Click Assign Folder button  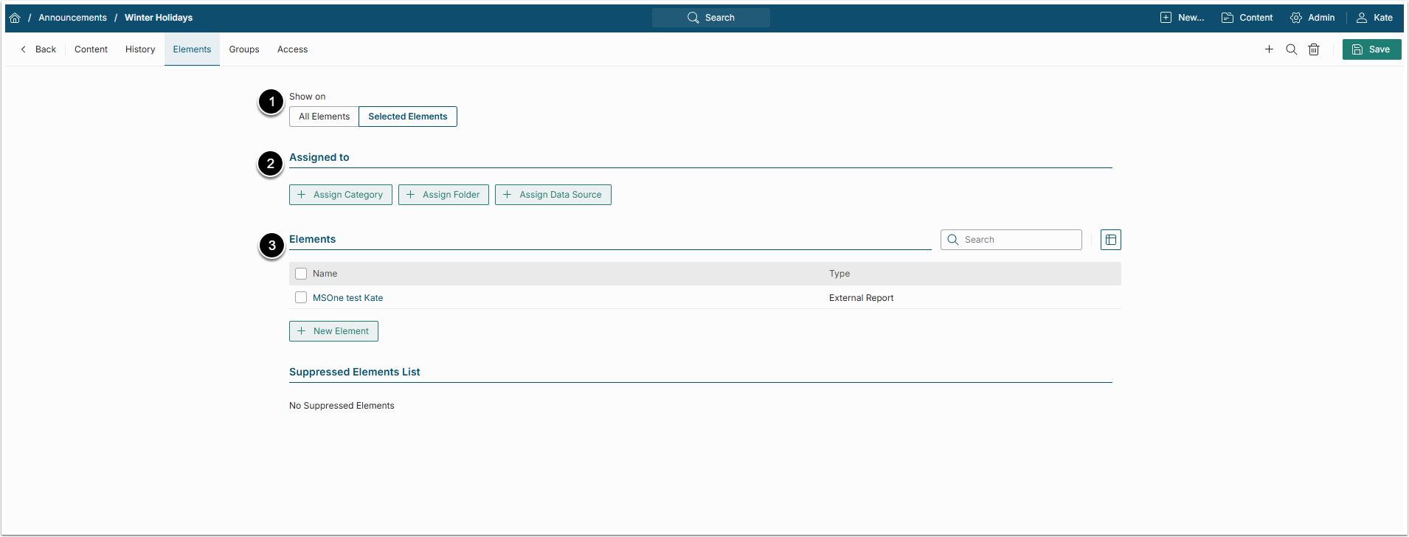click(x=443, y=195)
